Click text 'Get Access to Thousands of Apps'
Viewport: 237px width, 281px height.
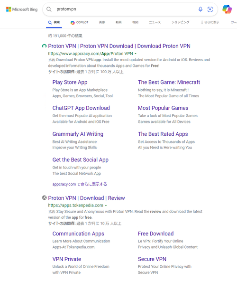[x=166, y=142]
